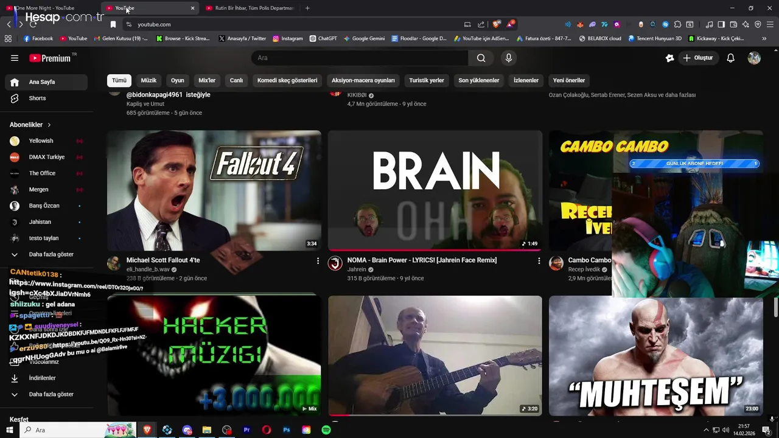Click the YouTube search field

coord(360,58)
